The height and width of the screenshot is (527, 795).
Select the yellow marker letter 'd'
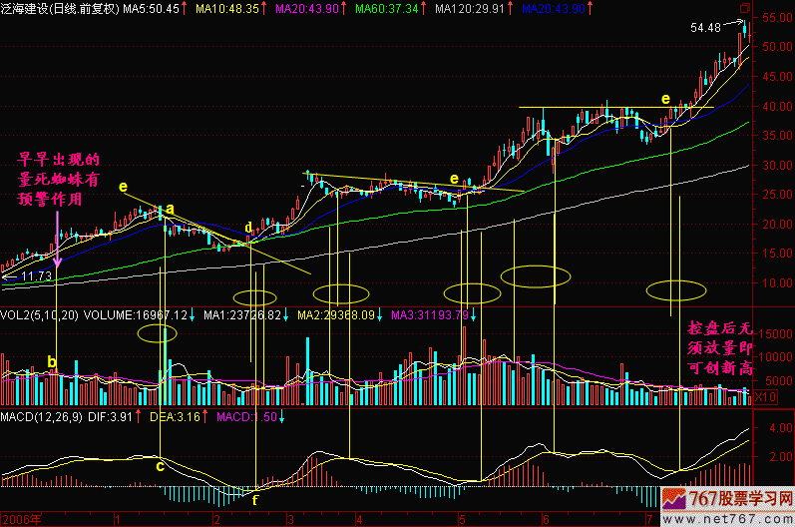pyautogui.click(x=248, y=228)
